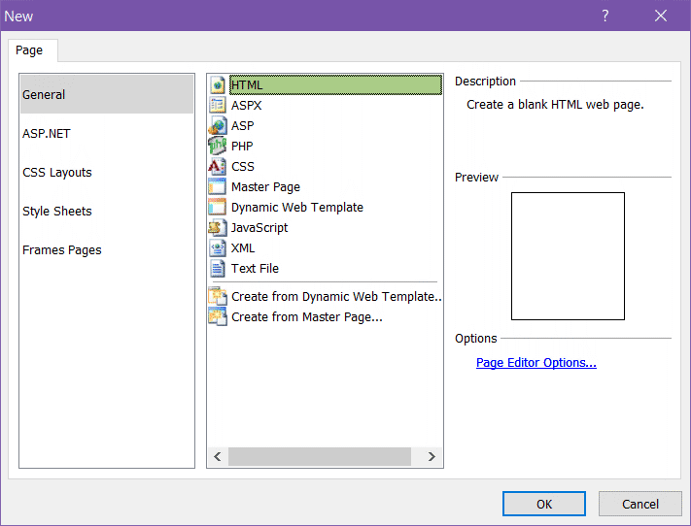Select the HTML page type icon
691x526 pixels.
click(218, 85)
